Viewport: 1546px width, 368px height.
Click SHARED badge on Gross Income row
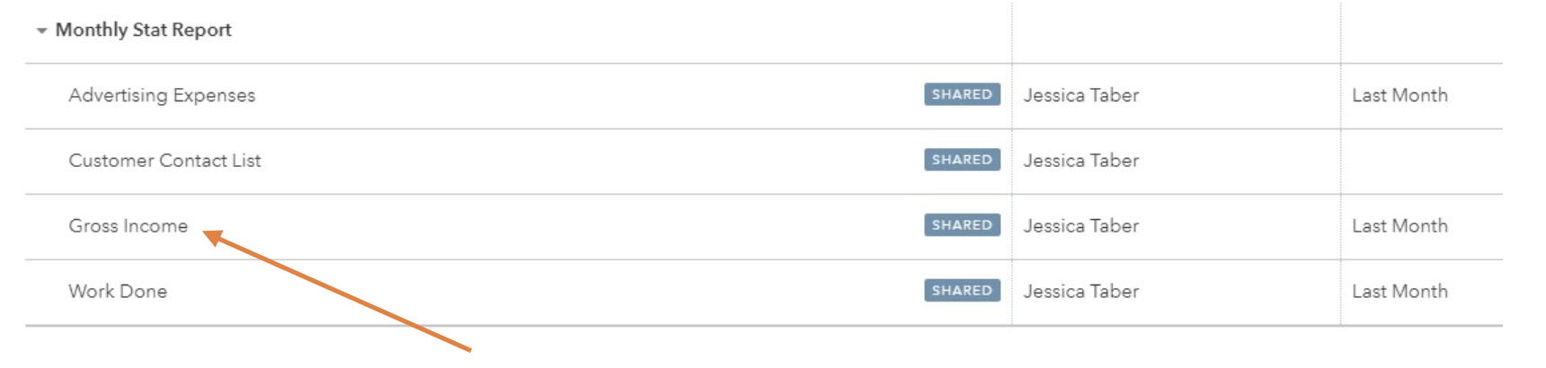coord(962,225)
